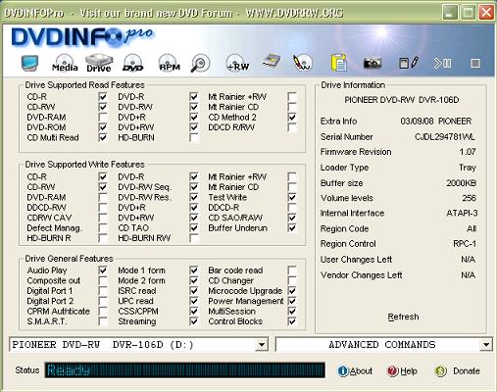Toggle write Defect Manag. checkbox
497x392 pixels.
pos(103,227)
